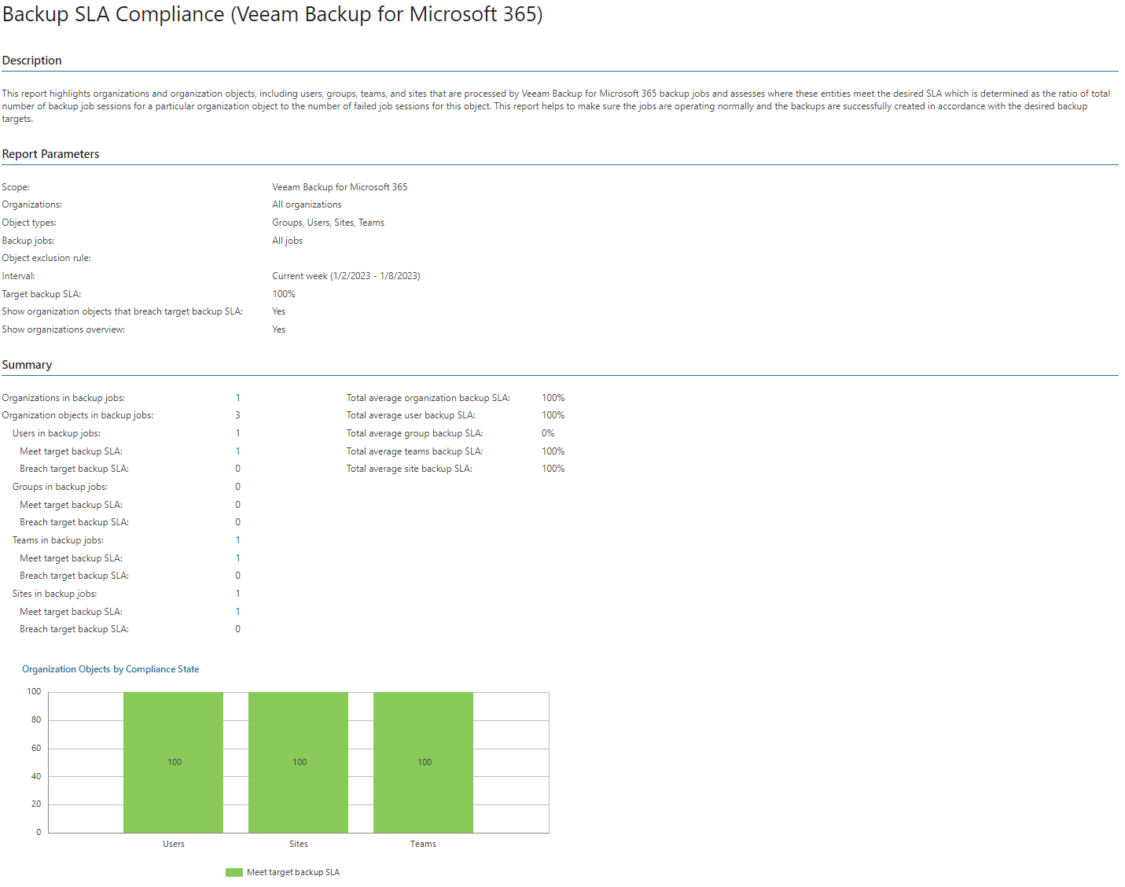Screen dimensions: 1125x887
Task: Click the 'Scope:' parameter label
Action: point(16,187)
